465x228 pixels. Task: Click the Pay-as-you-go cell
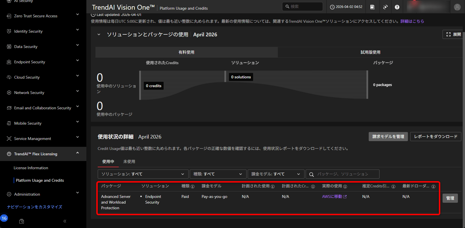click(214, 196)
